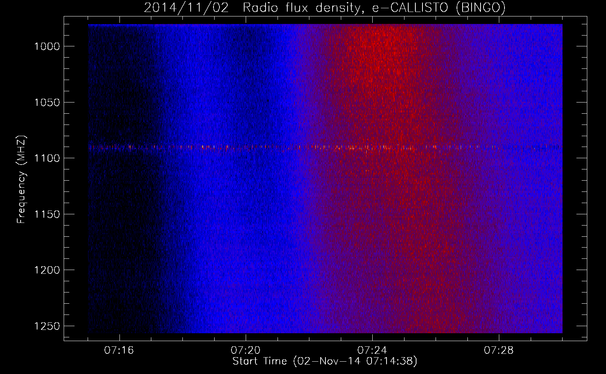Click the 1200 frequency axis label
Viewport: 606px width, 374px height.
click(47, 270)
